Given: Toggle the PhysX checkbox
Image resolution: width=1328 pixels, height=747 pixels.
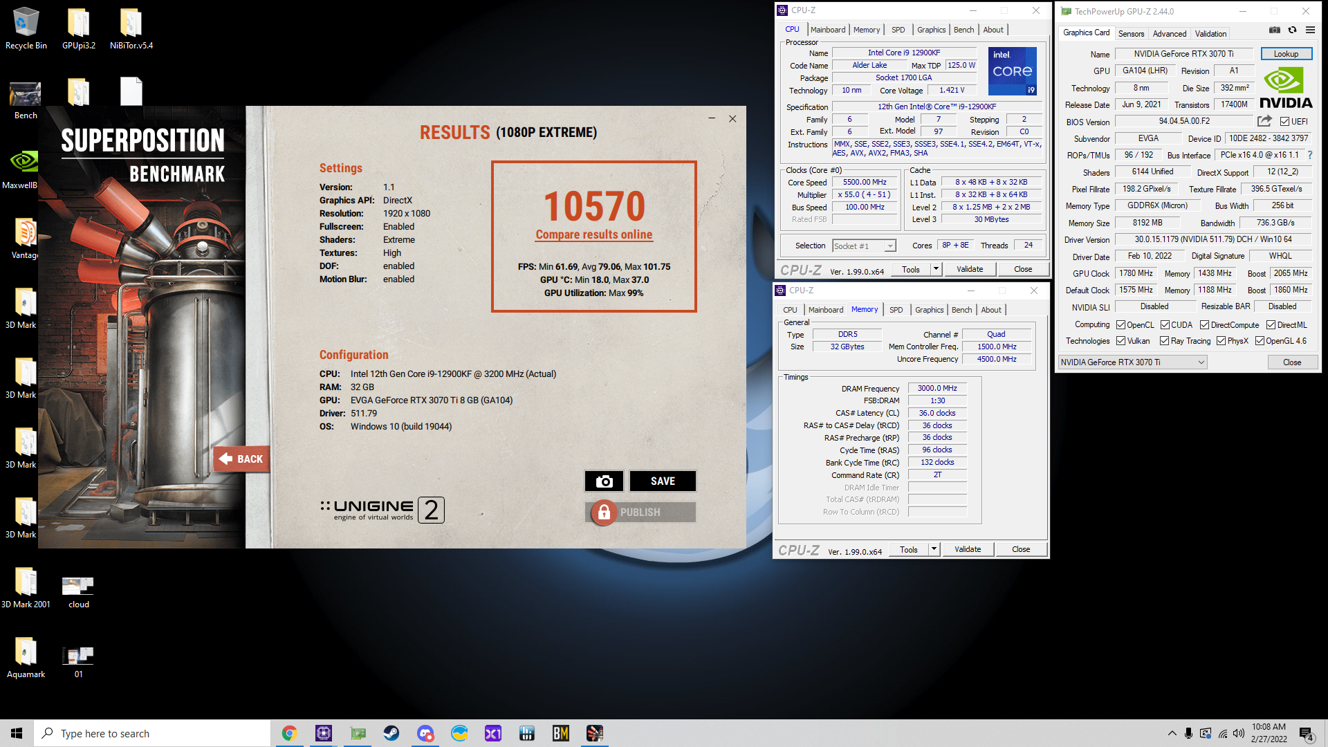Looking at the screenshot, I should click(1221, 341).
